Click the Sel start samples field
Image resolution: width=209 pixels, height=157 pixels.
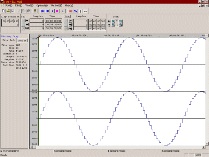tap(37, 21)
